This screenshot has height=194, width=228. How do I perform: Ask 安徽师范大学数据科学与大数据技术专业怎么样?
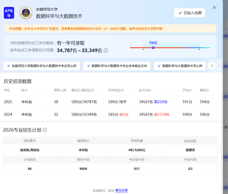tap(42, 66)
